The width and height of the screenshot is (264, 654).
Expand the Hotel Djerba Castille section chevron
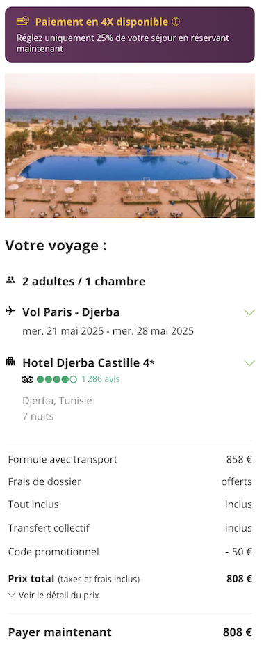pos(249,363)
